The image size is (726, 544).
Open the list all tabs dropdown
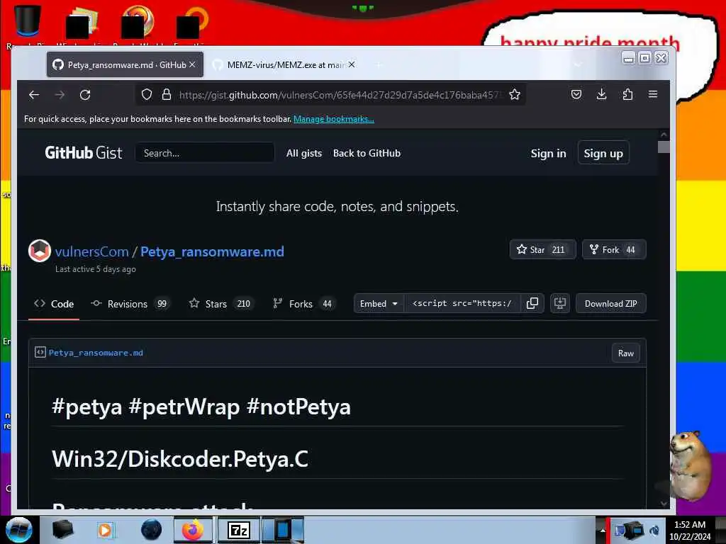click(x=578, y=64)
